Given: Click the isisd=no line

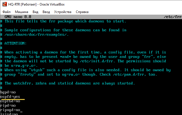Looking at the screenshot, I should coord(9,114).
